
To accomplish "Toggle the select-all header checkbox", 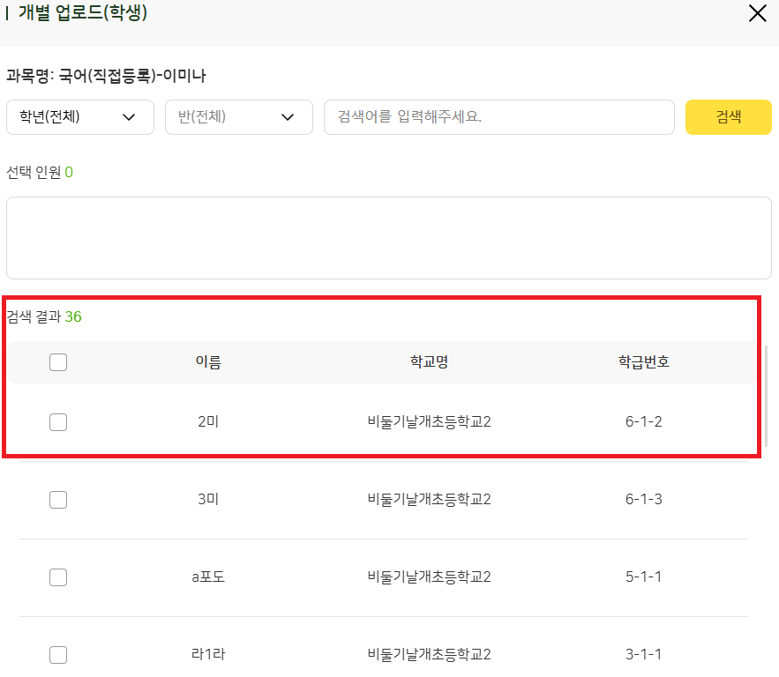I will pos(58,362).
